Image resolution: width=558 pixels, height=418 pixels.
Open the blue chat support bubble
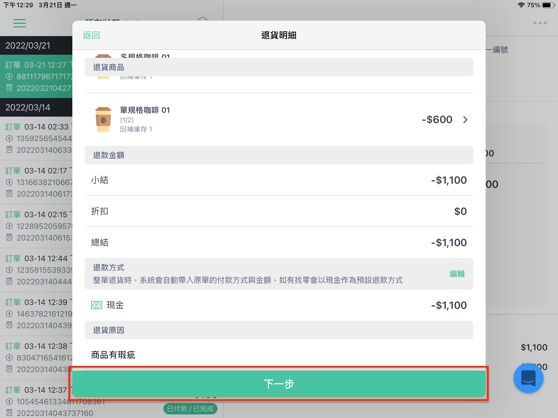click(528, 378)
